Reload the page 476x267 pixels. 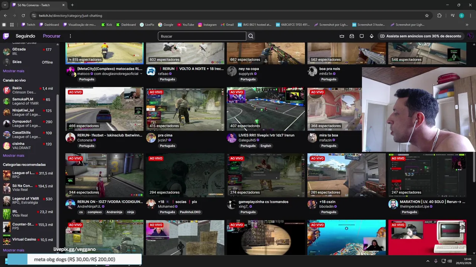tap(23, 16)
